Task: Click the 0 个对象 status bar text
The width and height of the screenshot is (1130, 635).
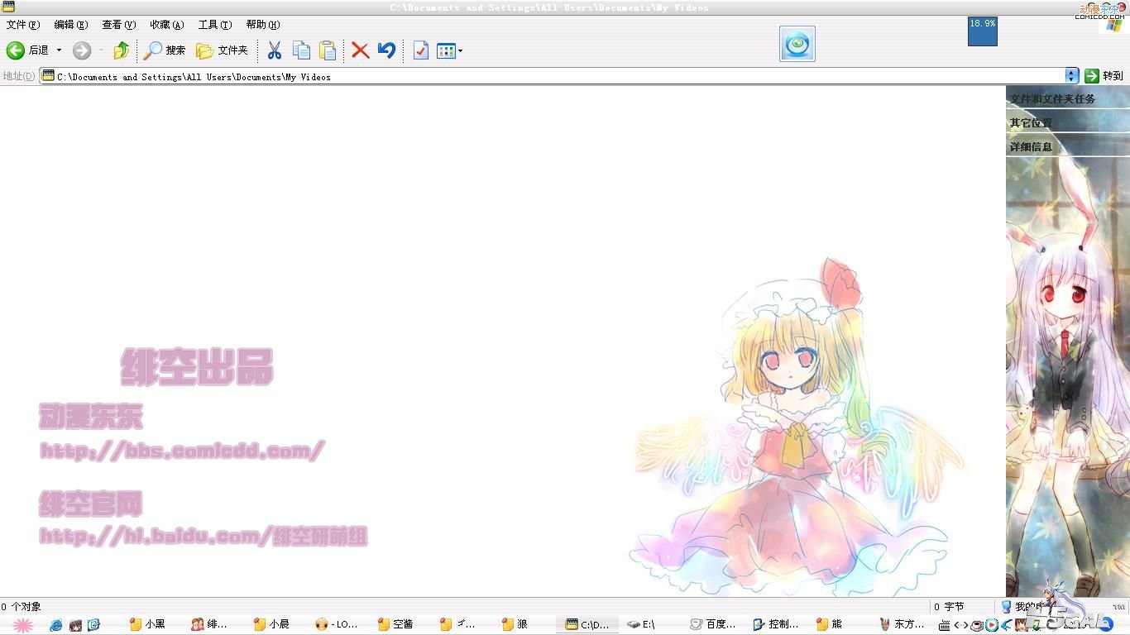Action: coord(22,607)
